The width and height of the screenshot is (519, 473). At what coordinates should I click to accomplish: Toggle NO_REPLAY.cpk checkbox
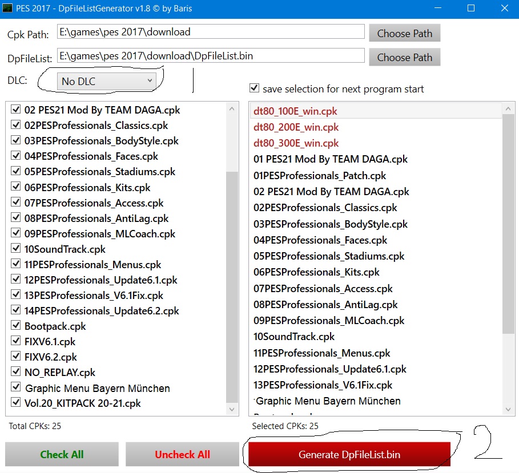pos(15,372)
